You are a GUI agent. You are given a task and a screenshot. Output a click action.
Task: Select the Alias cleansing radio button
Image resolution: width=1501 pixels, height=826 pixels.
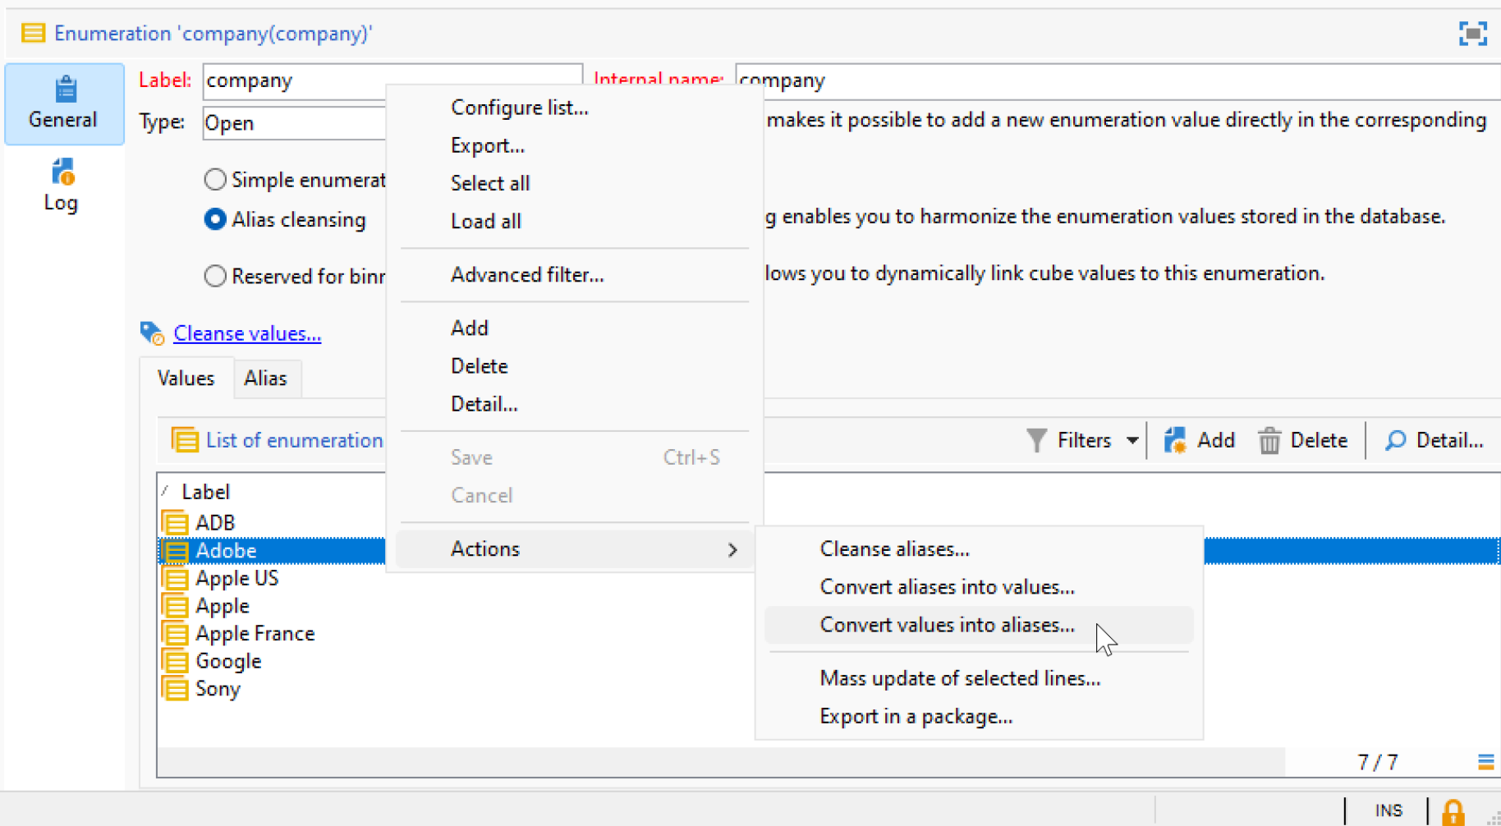[215, 220]
